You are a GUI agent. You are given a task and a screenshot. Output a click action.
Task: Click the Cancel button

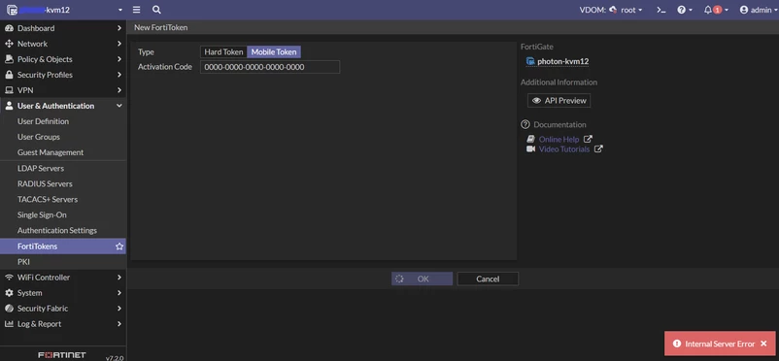tap(488, 279)
